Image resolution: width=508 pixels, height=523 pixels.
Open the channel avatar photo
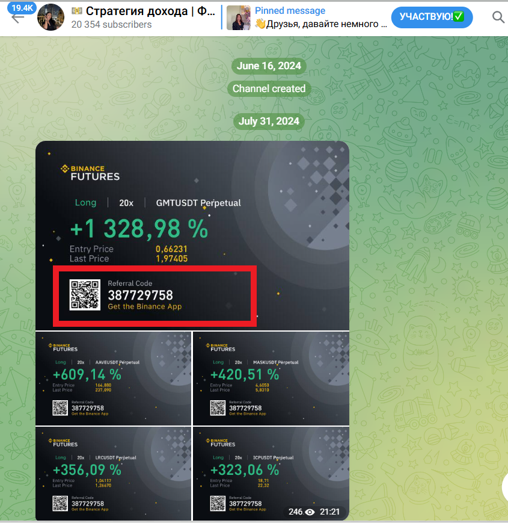pos(50,17)
